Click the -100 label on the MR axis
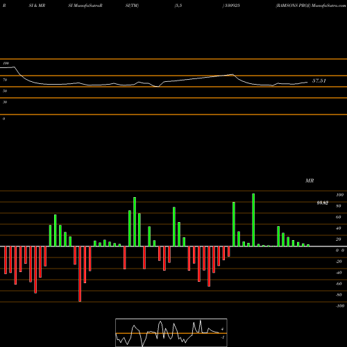Viewport: 347px width, 347px height. tap(340, 306)
